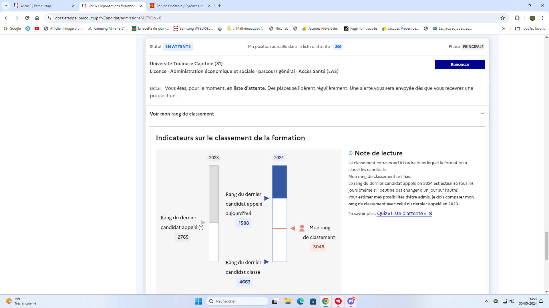Click the browser Back arrow

[x=6, y=18]
